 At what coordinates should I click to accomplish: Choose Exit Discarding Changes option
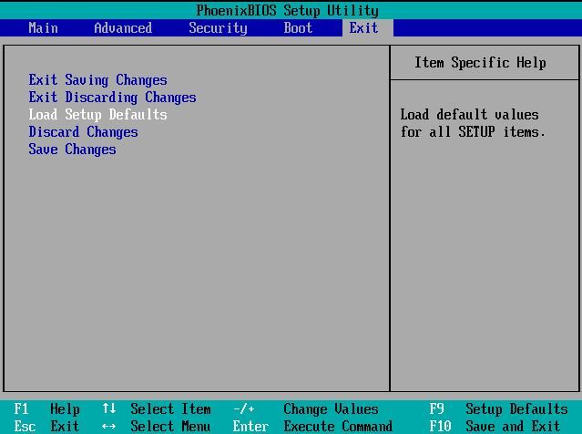point(112,98)
